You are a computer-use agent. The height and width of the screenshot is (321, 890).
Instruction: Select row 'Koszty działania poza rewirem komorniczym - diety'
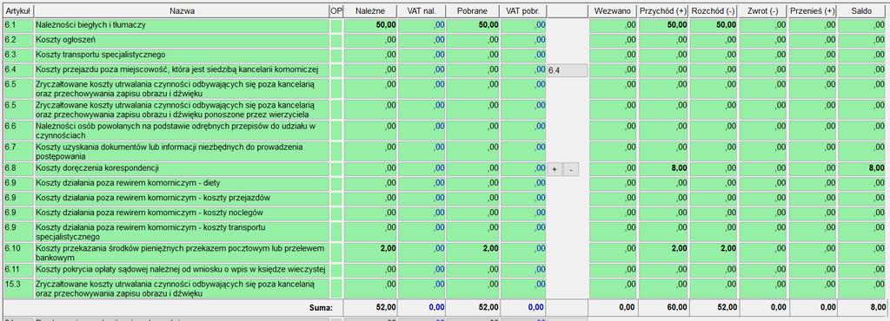[x=182, y=183]
